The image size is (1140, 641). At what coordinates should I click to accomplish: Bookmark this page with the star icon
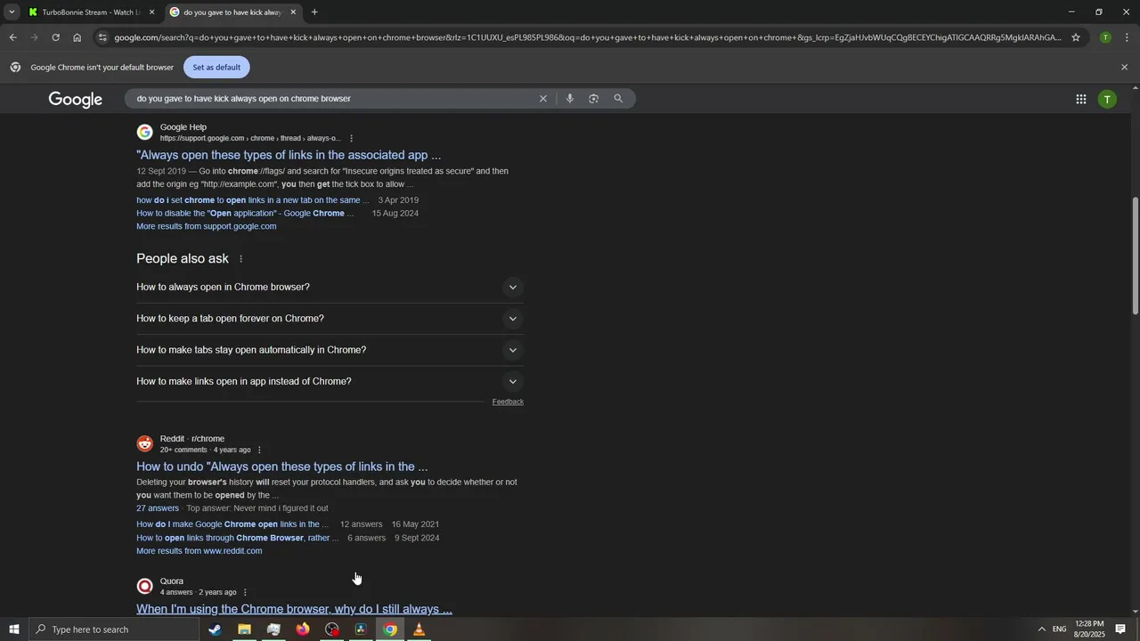(x=1076, y=37)
